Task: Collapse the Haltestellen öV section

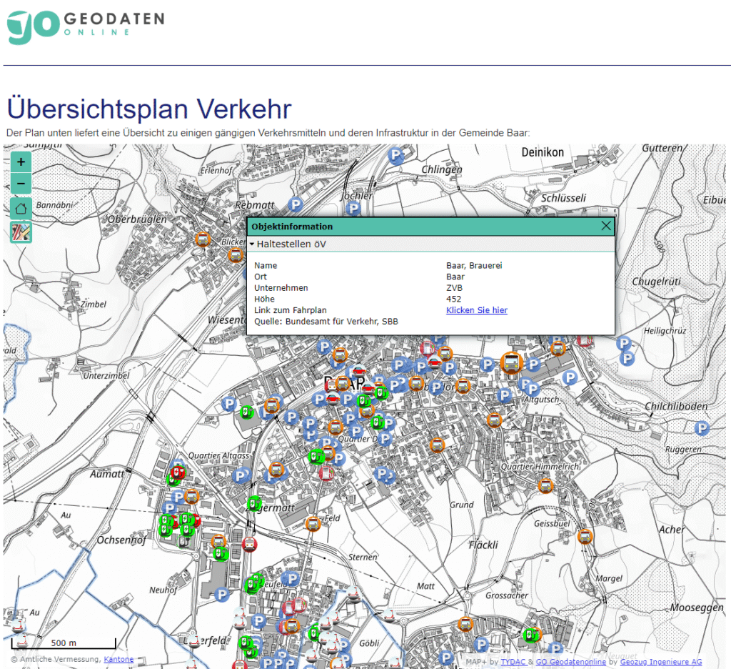Action: (x=252, y=244)
